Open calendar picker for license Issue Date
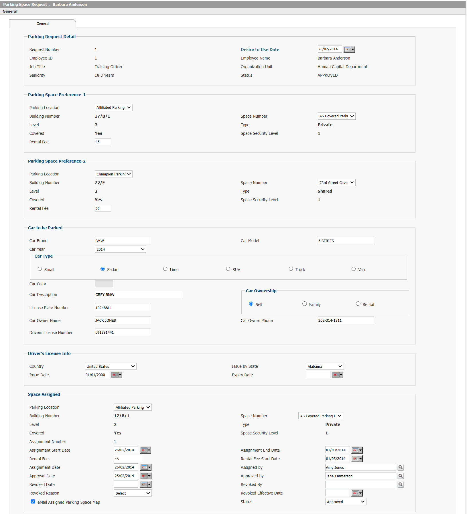467x514 pixels. pos(117,375)
